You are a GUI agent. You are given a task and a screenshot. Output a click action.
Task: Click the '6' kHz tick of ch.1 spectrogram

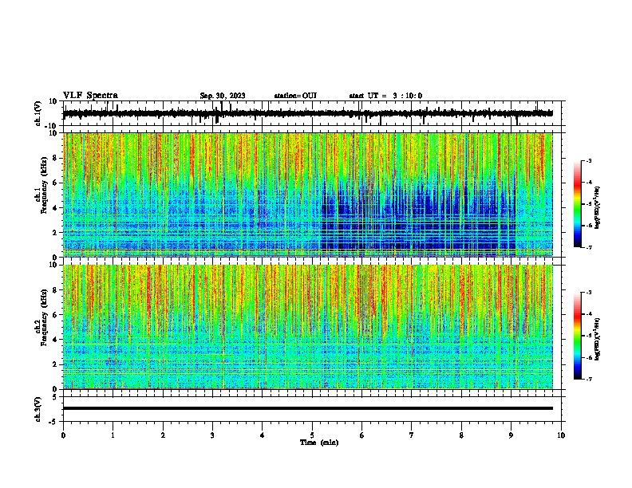[55, 183]
